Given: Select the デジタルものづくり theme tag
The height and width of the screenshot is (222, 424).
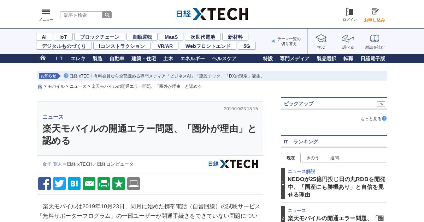Looking at the screenshot, I should 64,46.
